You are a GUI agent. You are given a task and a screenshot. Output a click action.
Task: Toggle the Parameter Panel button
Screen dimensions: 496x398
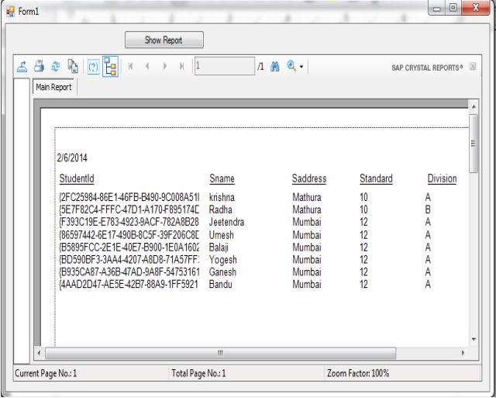92,67
